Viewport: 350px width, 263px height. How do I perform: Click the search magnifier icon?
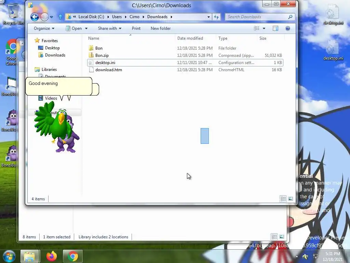pos(290,17)
